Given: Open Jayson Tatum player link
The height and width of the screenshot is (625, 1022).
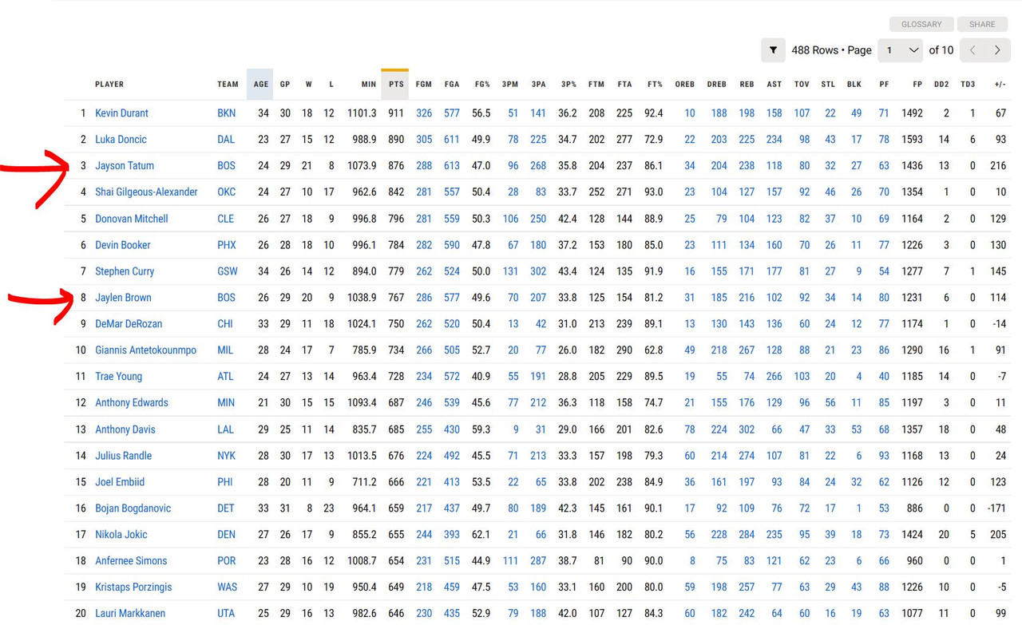Looking at the screenshot, I should click(125, 166).
